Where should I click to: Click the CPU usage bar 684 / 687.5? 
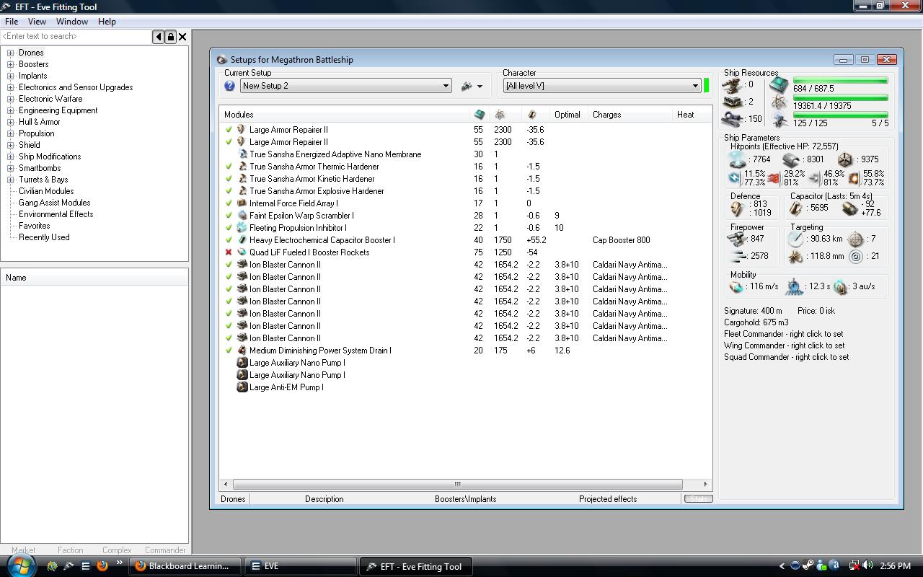(x=840, y=81)
